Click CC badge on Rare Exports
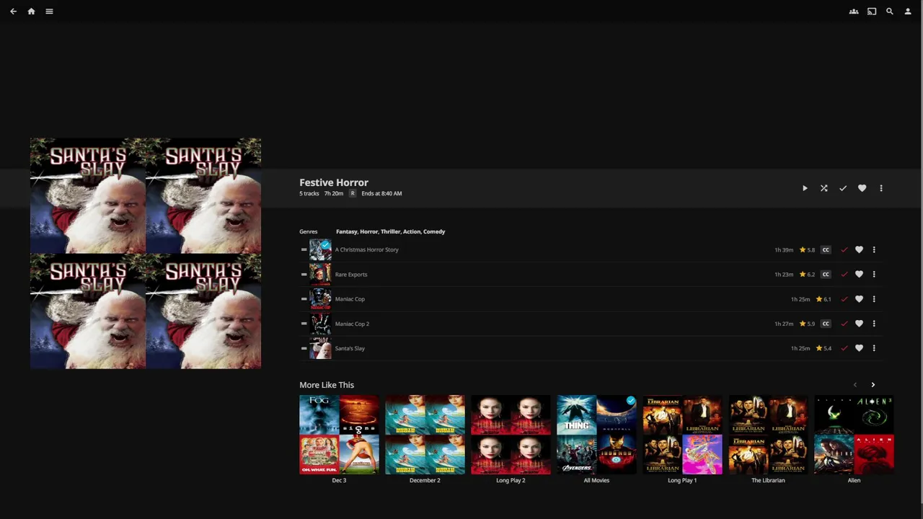Image resolution: width=923 pixels, height=519 pixels. [x=826, y=275]
